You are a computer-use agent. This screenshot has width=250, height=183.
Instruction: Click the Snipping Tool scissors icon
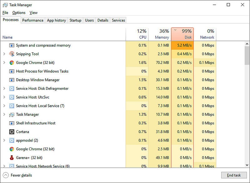click(12, 54)
